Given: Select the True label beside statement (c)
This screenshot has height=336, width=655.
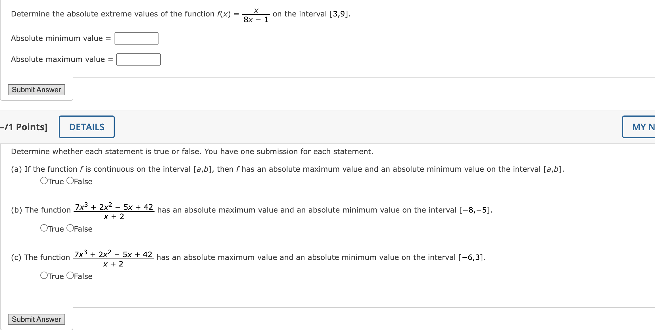Looking at the screenshot, I should [x=55, y=276].
